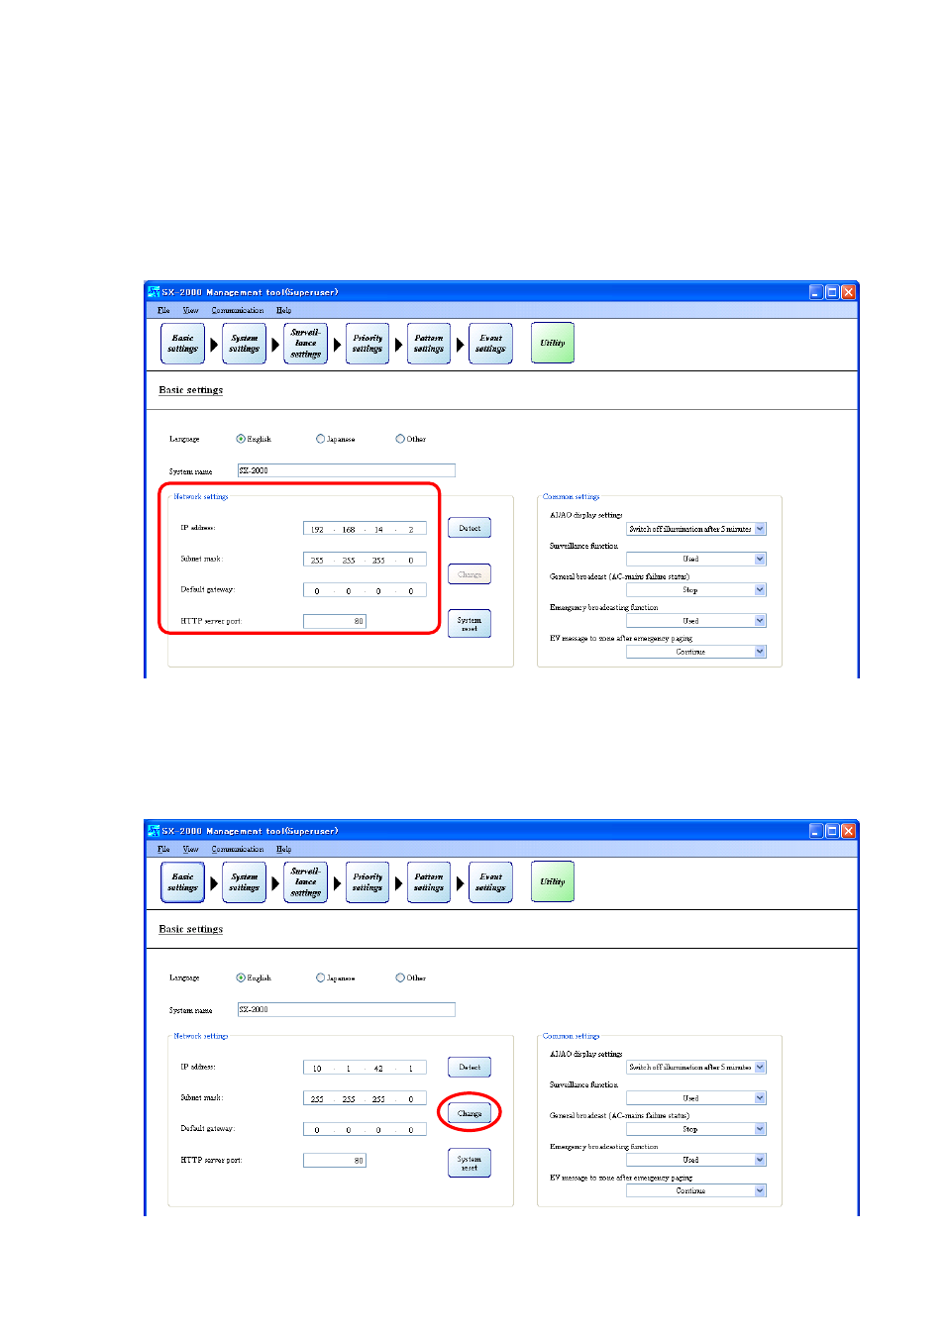Open Event settings in the lower window toolbar
The width and height of the screenshot is (945, 1337).
point(490,882)
